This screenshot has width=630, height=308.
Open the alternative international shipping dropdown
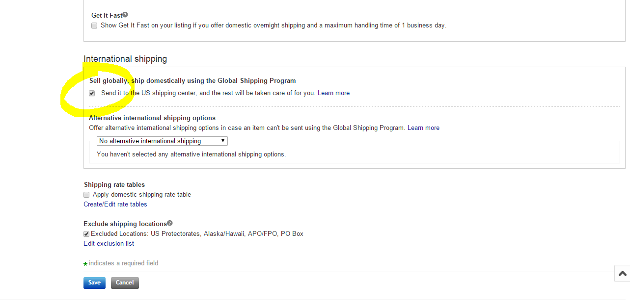[x=162, y=141]
